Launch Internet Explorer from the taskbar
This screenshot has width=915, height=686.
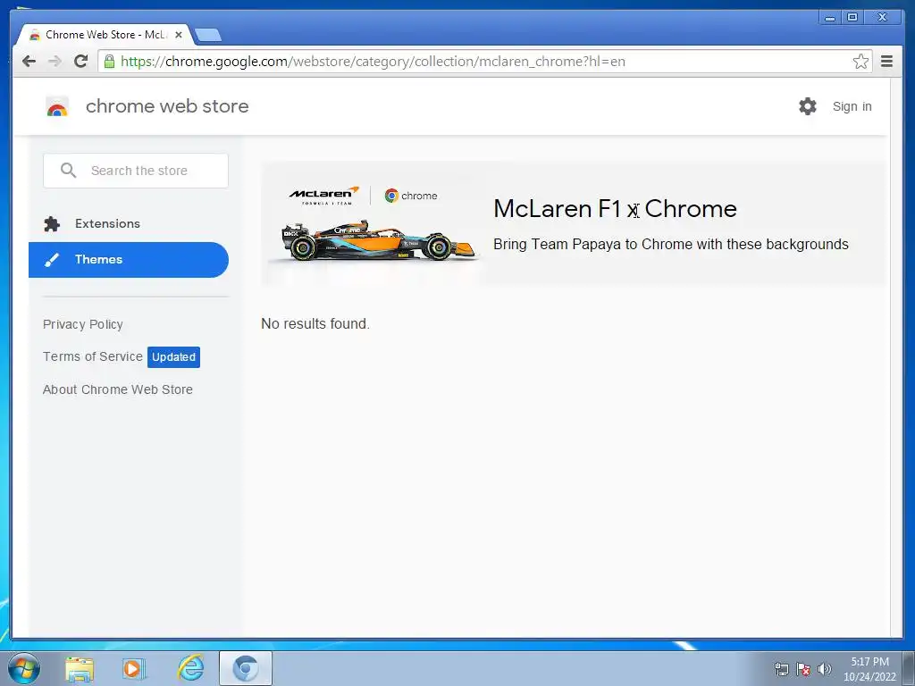click(x=191, y=668)
